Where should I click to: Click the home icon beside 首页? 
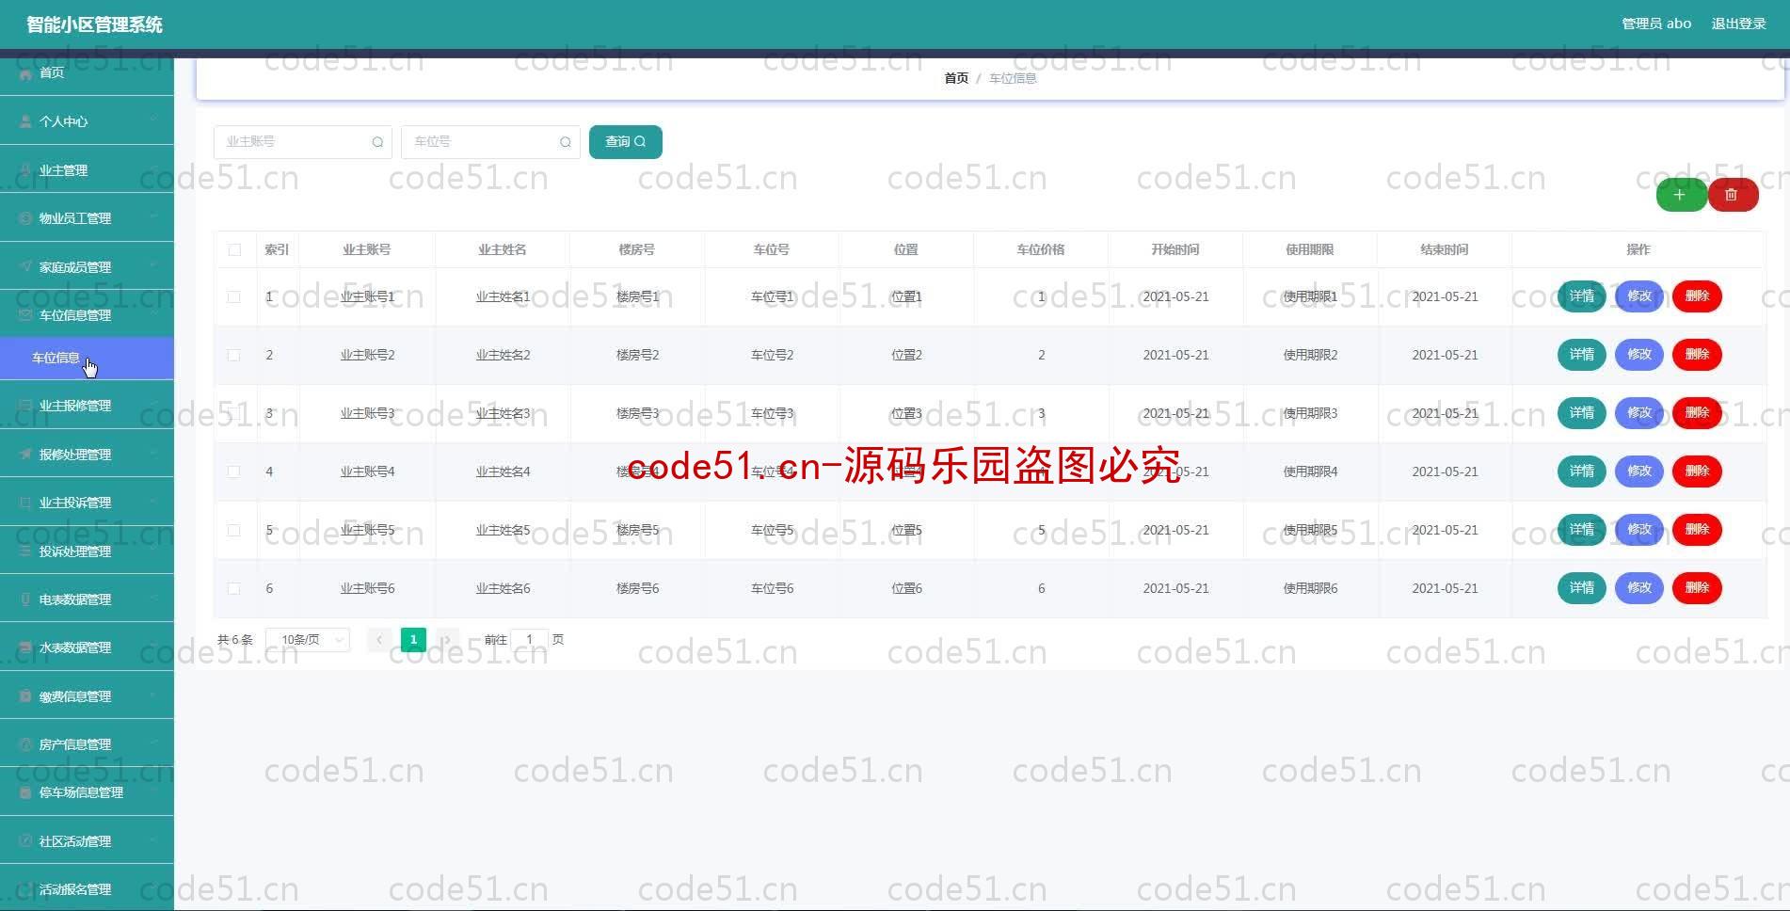[x=25, y=73]
